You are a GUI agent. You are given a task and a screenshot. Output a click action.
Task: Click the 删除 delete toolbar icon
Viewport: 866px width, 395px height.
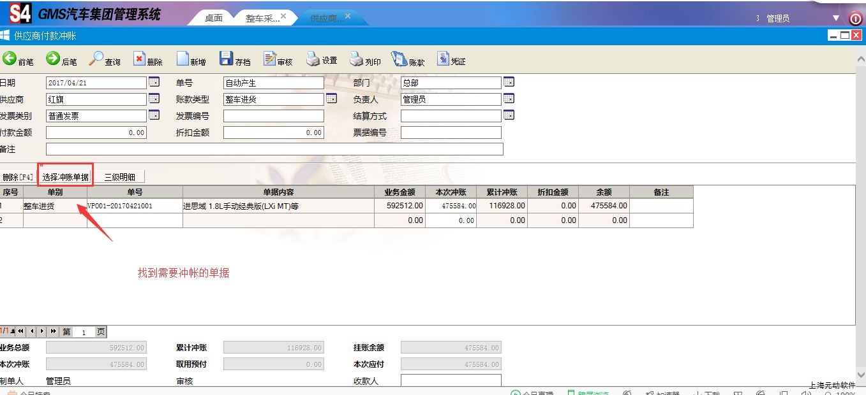[x=140, y=59]
